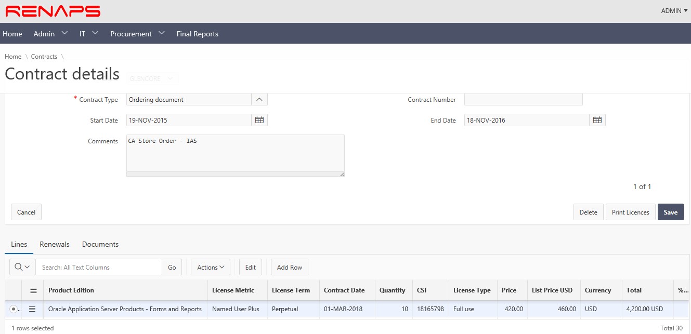Click the quantity cell showing 10
Viewport: 691px width, 334px height.
[394, 309]
